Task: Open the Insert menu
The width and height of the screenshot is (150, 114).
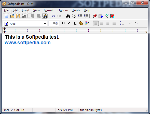Action: (x=25, y=10)
